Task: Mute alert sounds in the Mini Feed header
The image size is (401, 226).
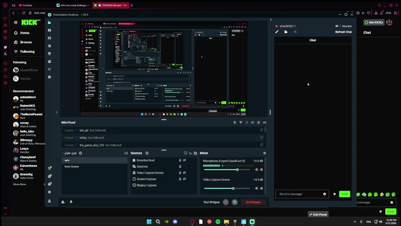Action: point(264,122)
